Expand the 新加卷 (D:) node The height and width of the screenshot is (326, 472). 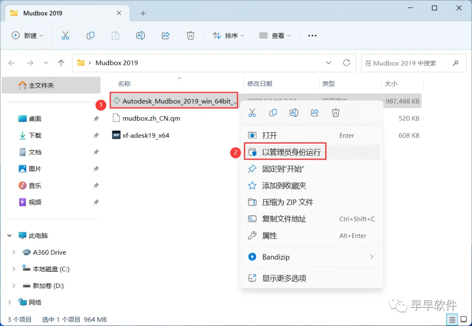pyautogui.click(x=14, y=285)
